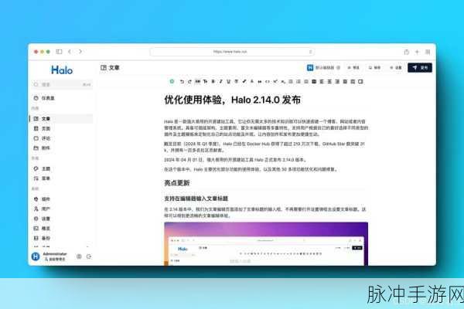Viewport: 464px width, 309px height.
Task: Click the Administrator user name
Action: pos(55,254)
